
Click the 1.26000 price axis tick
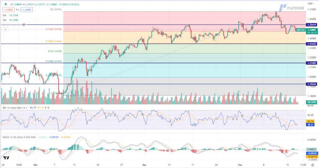click(312, 19)
